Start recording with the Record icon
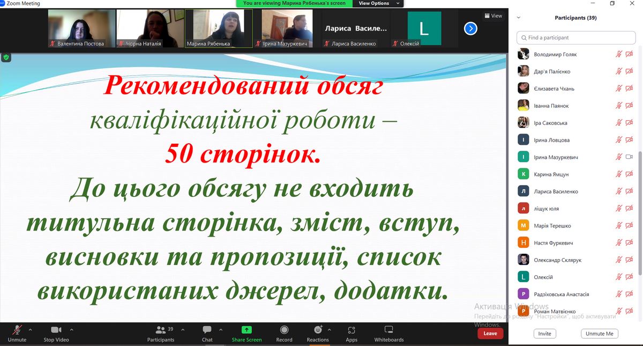643x346 pixels. (284, 330)
